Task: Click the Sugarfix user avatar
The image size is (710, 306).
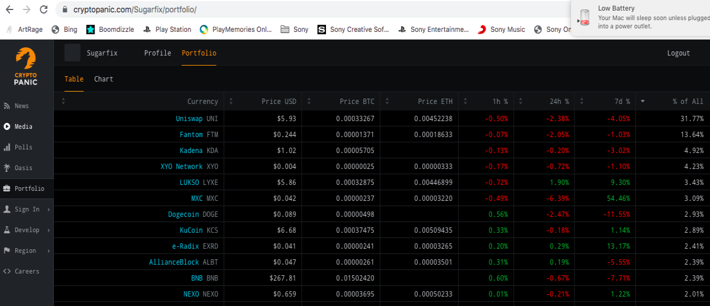Action: point(72,53)
